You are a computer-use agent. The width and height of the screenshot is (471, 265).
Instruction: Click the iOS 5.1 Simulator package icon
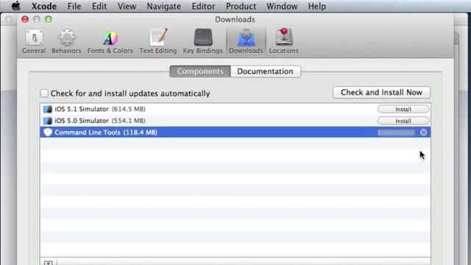(x=48, y=109)
